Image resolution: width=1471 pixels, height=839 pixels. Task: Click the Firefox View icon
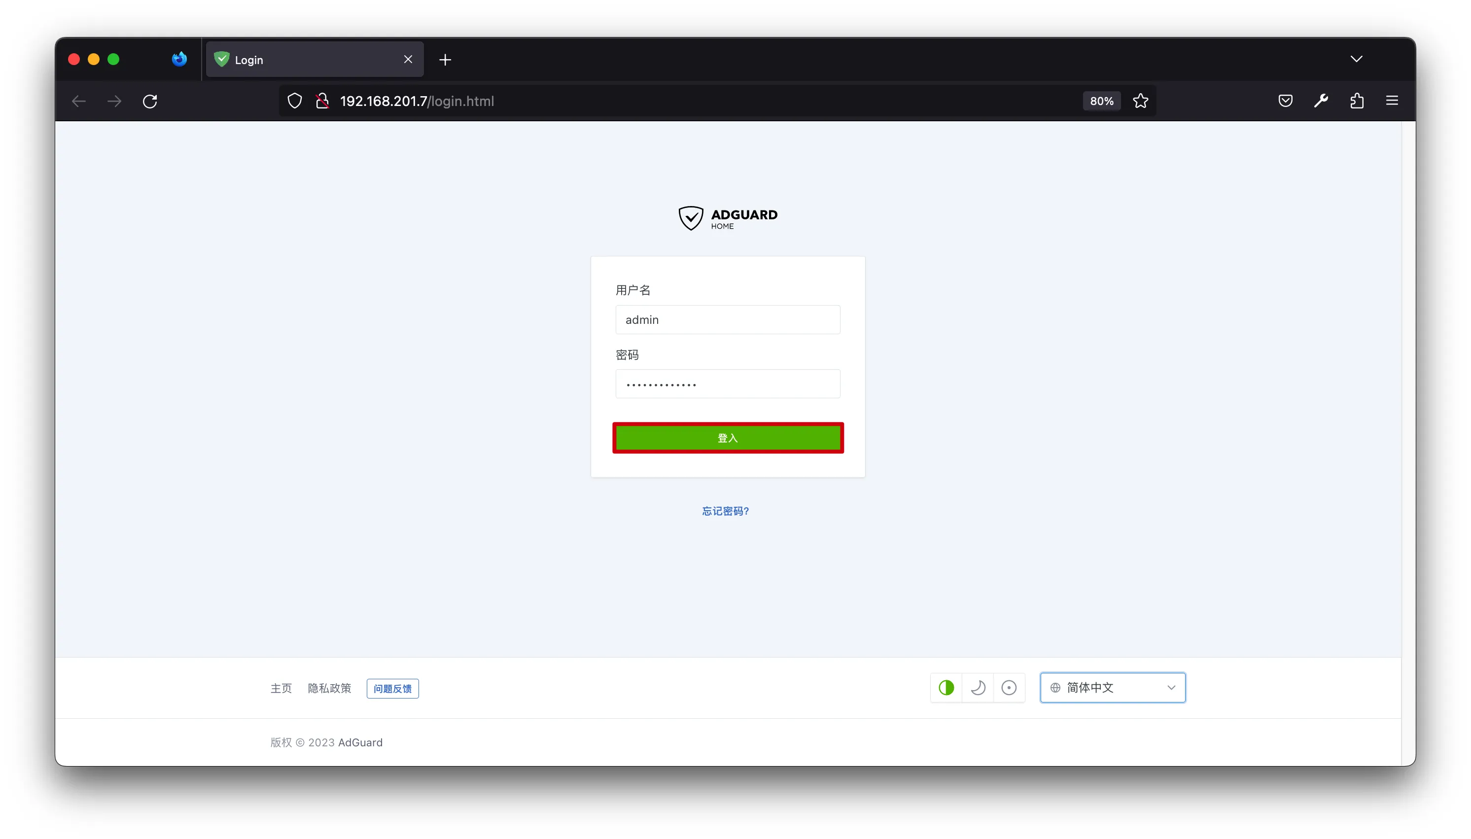[x=179, y=59]
